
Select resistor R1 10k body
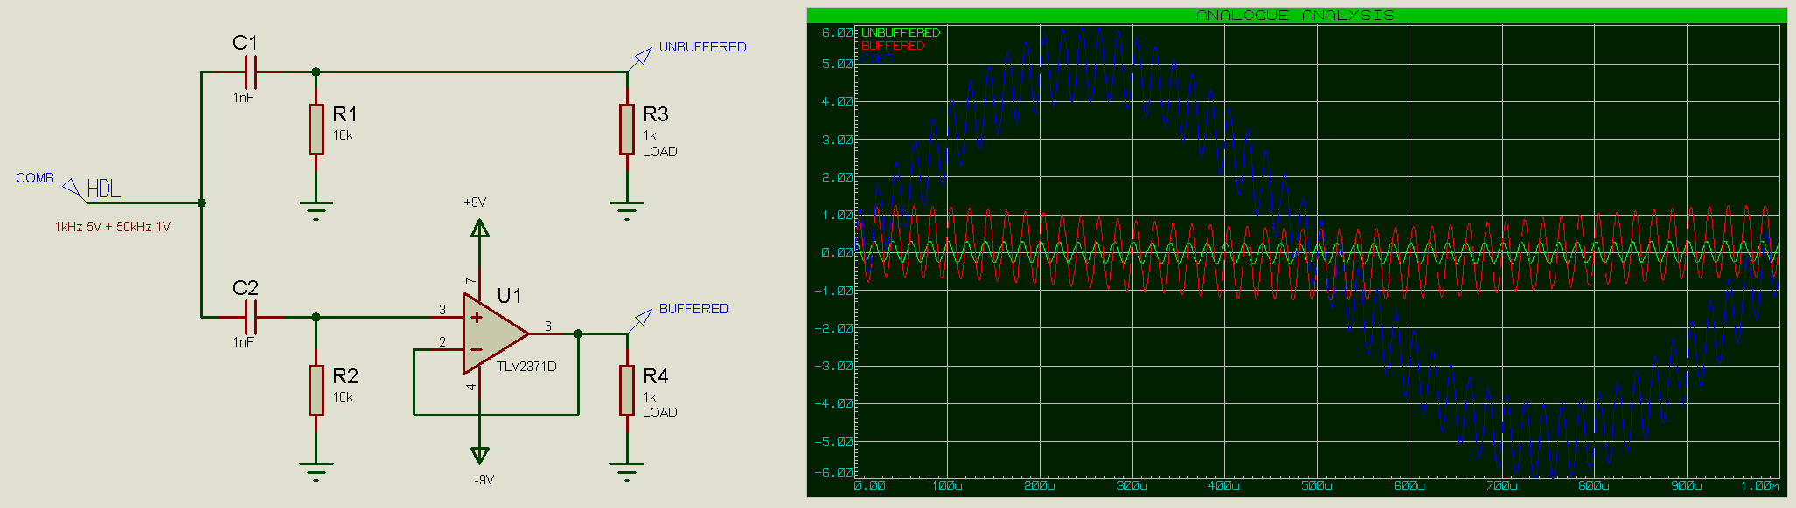[316, 129]
